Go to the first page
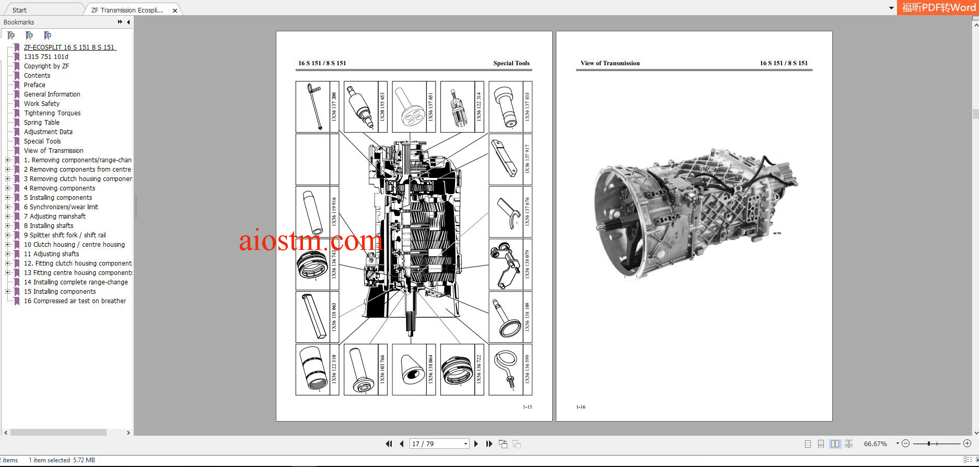Viewport: 979px width, 467px height. [x=389, y=444]
